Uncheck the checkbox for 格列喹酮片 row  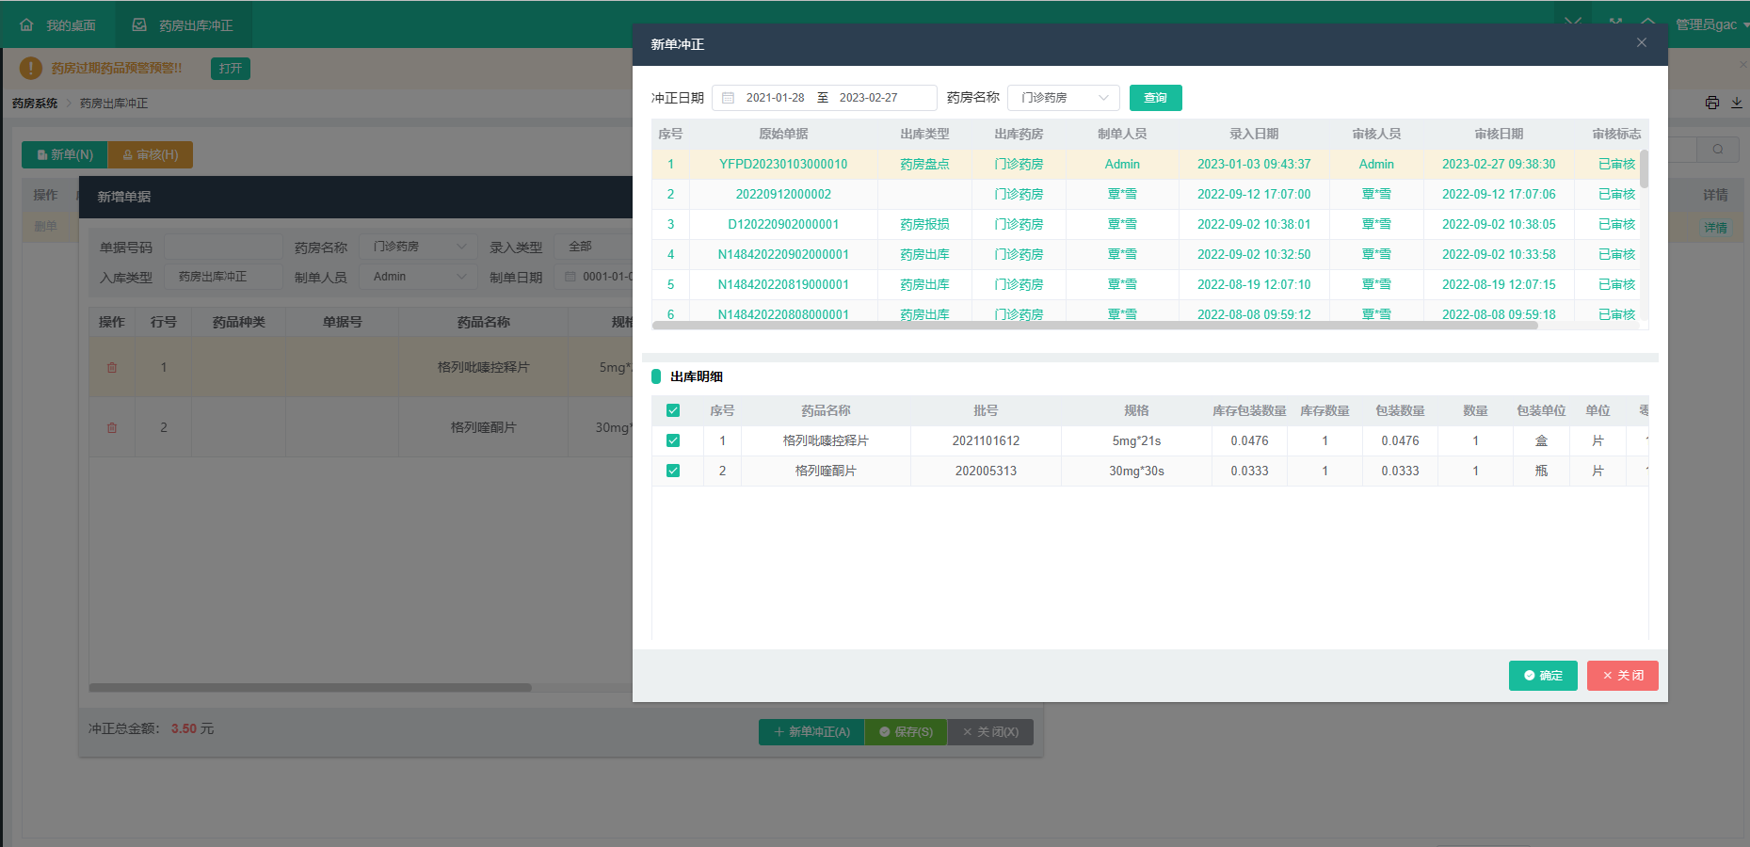pos(673,471)
